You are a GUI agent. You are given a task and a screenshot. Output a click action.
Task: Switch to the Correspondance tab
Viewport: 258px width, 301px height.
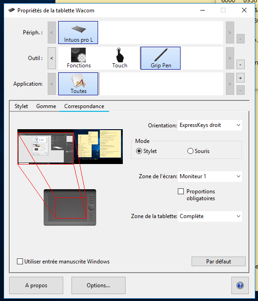[84, 106]
